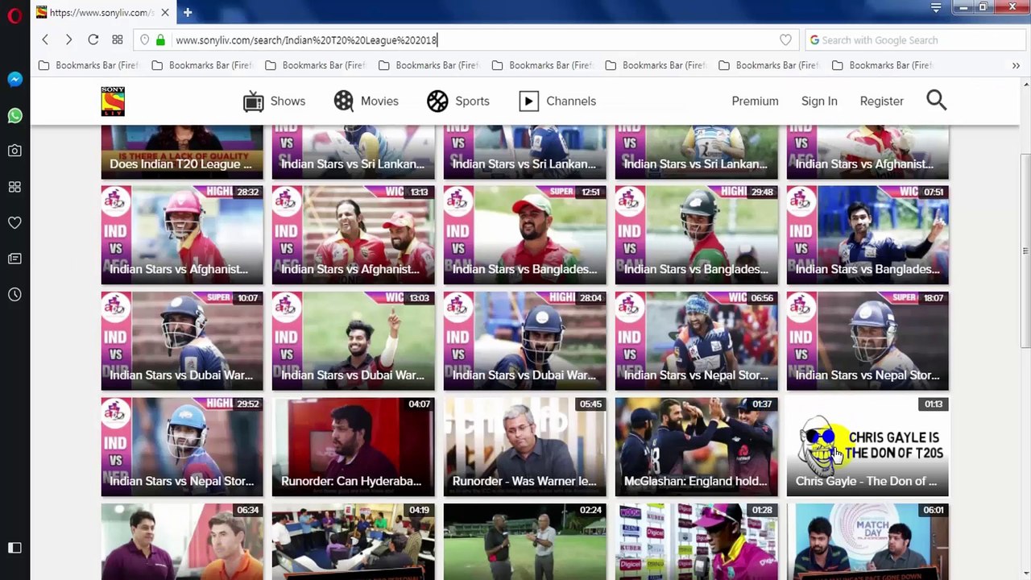This screenshot has width=1031, height=580.
Task: Click the green padlock security icon
Action: click(x=160, y=39)
